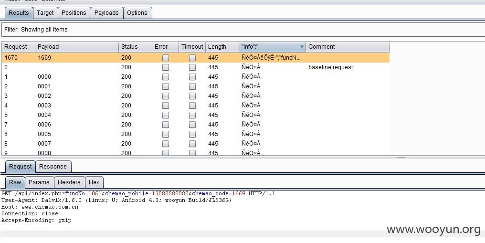Toggle Timeout checkbox for request 1670
This screenshot has height=243, width=485.
[x=192, y=58]
